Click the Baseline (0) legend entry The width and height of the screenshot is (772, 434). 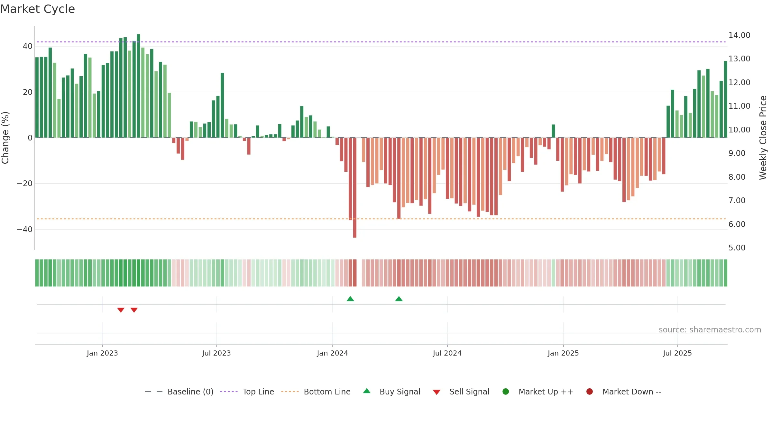[x=179, y=392]
